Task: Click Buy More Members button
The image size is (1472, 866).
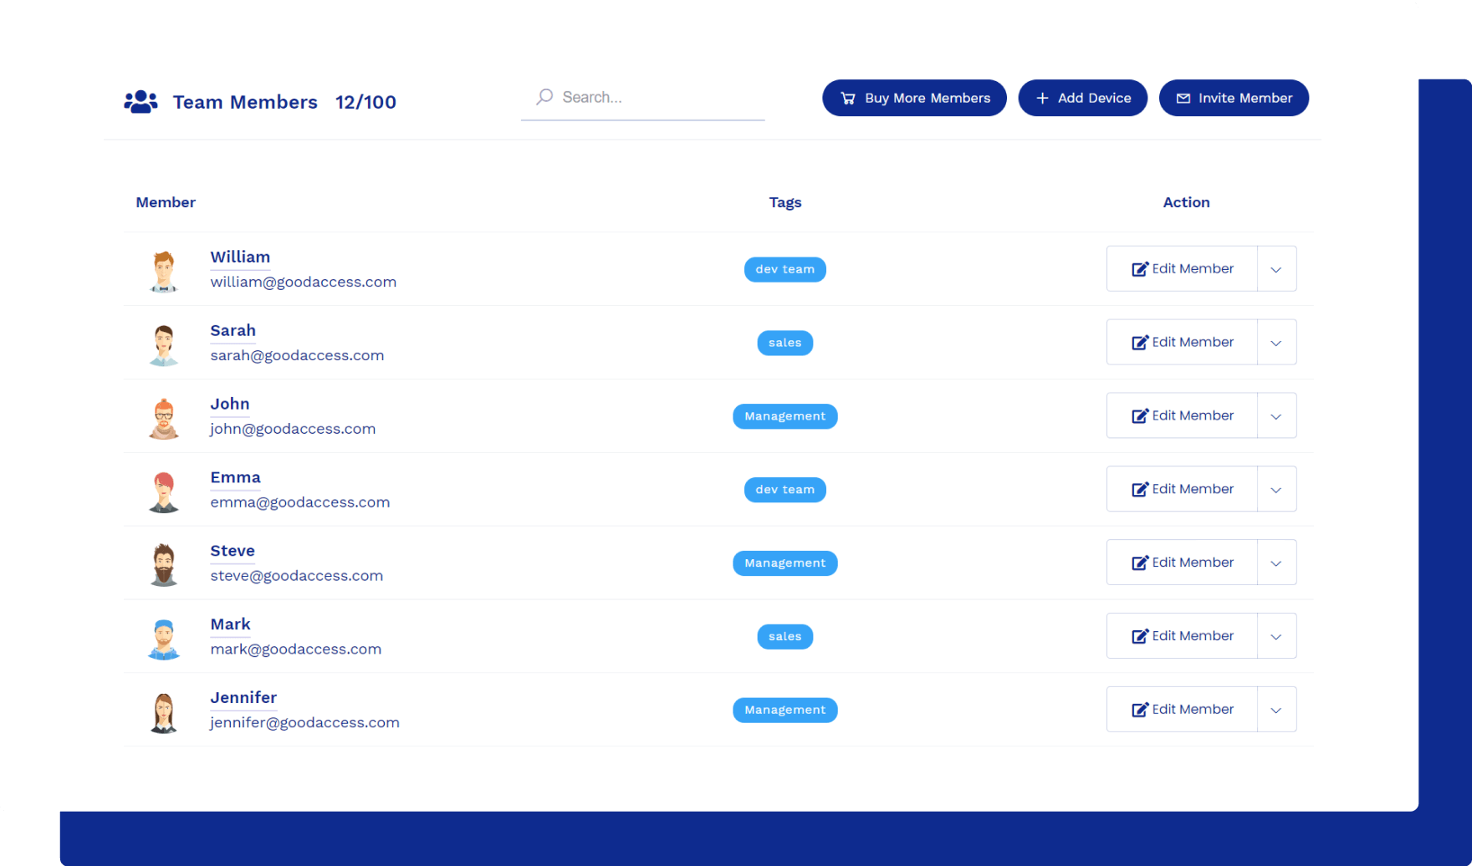Action: (x=914, y=99)
